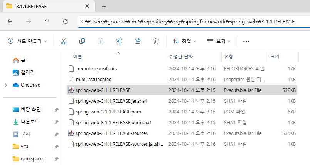Sort by the 크기 column header
The width and height of the screenshot is (310, 165).
[x=283, y=57]
